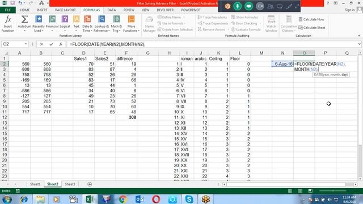Click Sign in link
The image size is (363, 204).
click(350, 10)
